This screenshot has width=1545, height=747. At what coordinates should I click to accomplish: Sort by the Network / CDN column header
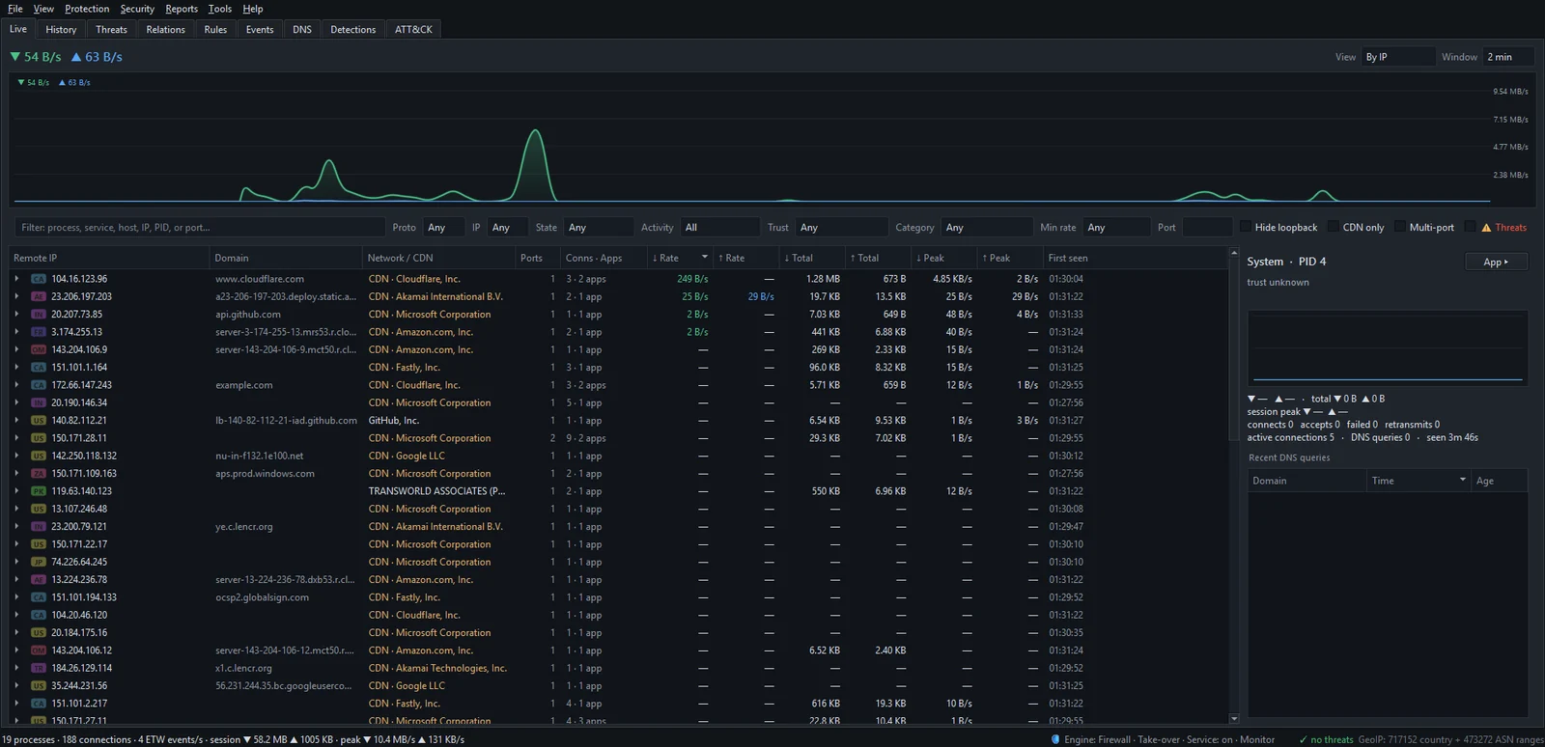point(438,258)
